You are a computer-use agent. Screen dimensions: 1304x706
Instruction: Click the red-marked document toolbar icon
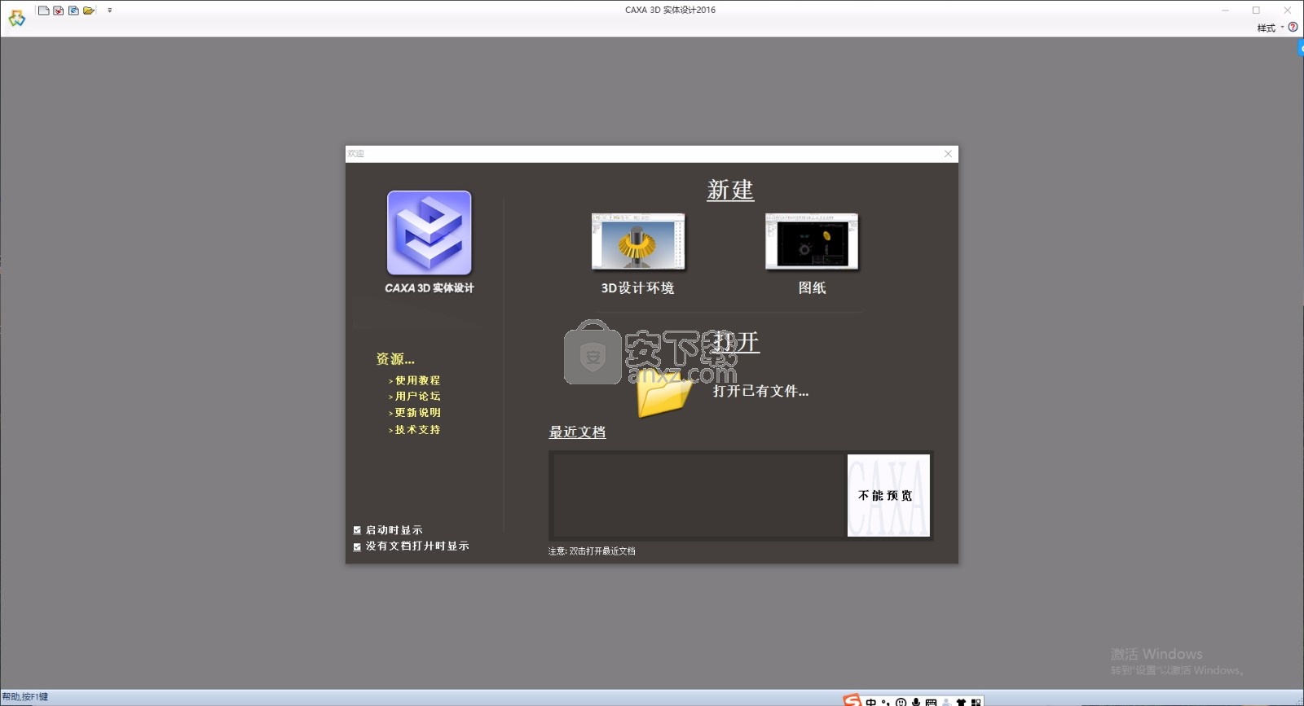(59, 11)
